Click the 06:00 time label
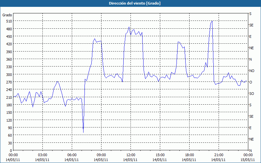This screenshot has height=163, width=261. [x=72, y=155]
